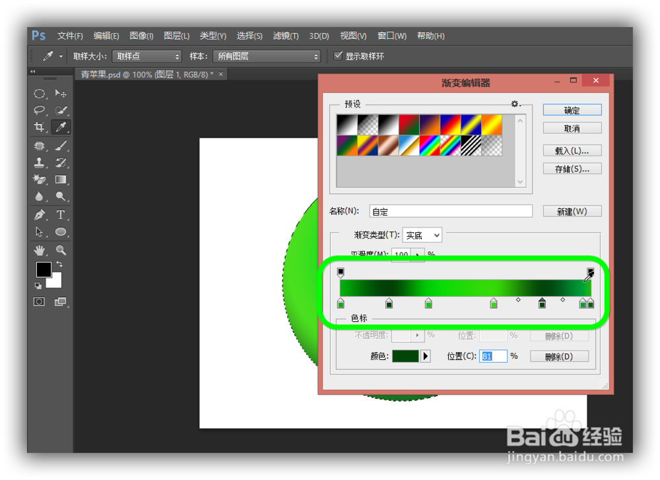
Task: Select the Crop tool
Action: [40, 127]
